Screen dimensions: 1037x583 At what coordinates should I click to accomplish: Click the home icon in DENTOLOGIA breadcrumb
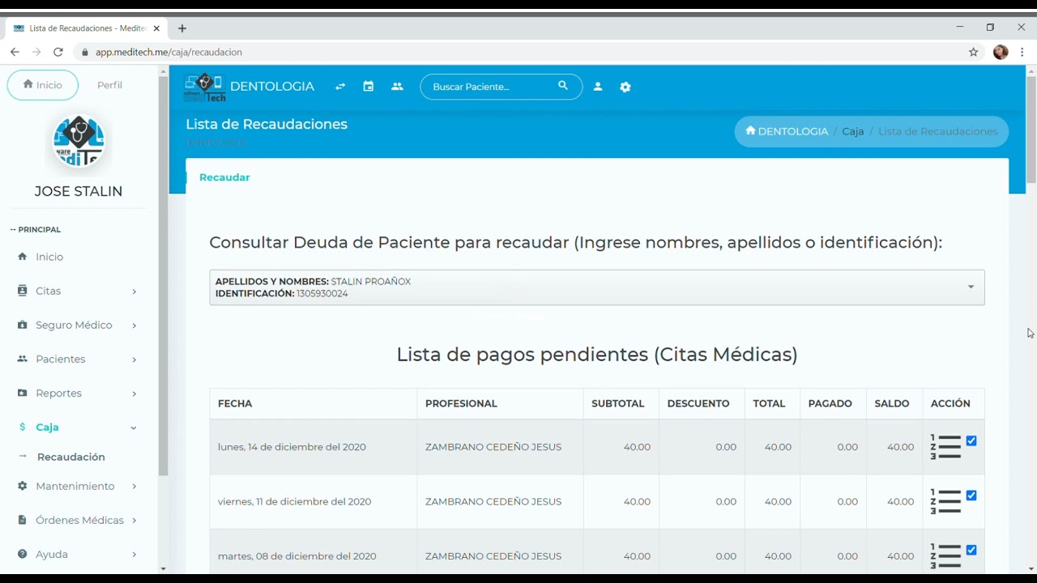pos(750,130)
